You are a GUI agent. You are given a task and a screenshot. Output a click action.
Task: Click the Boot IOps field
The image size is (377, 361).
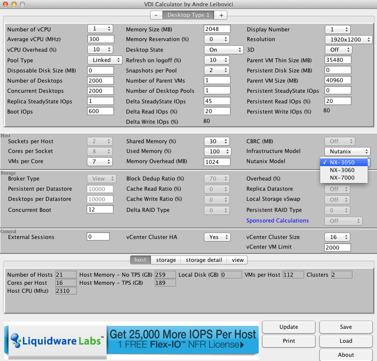click(100, 111)
